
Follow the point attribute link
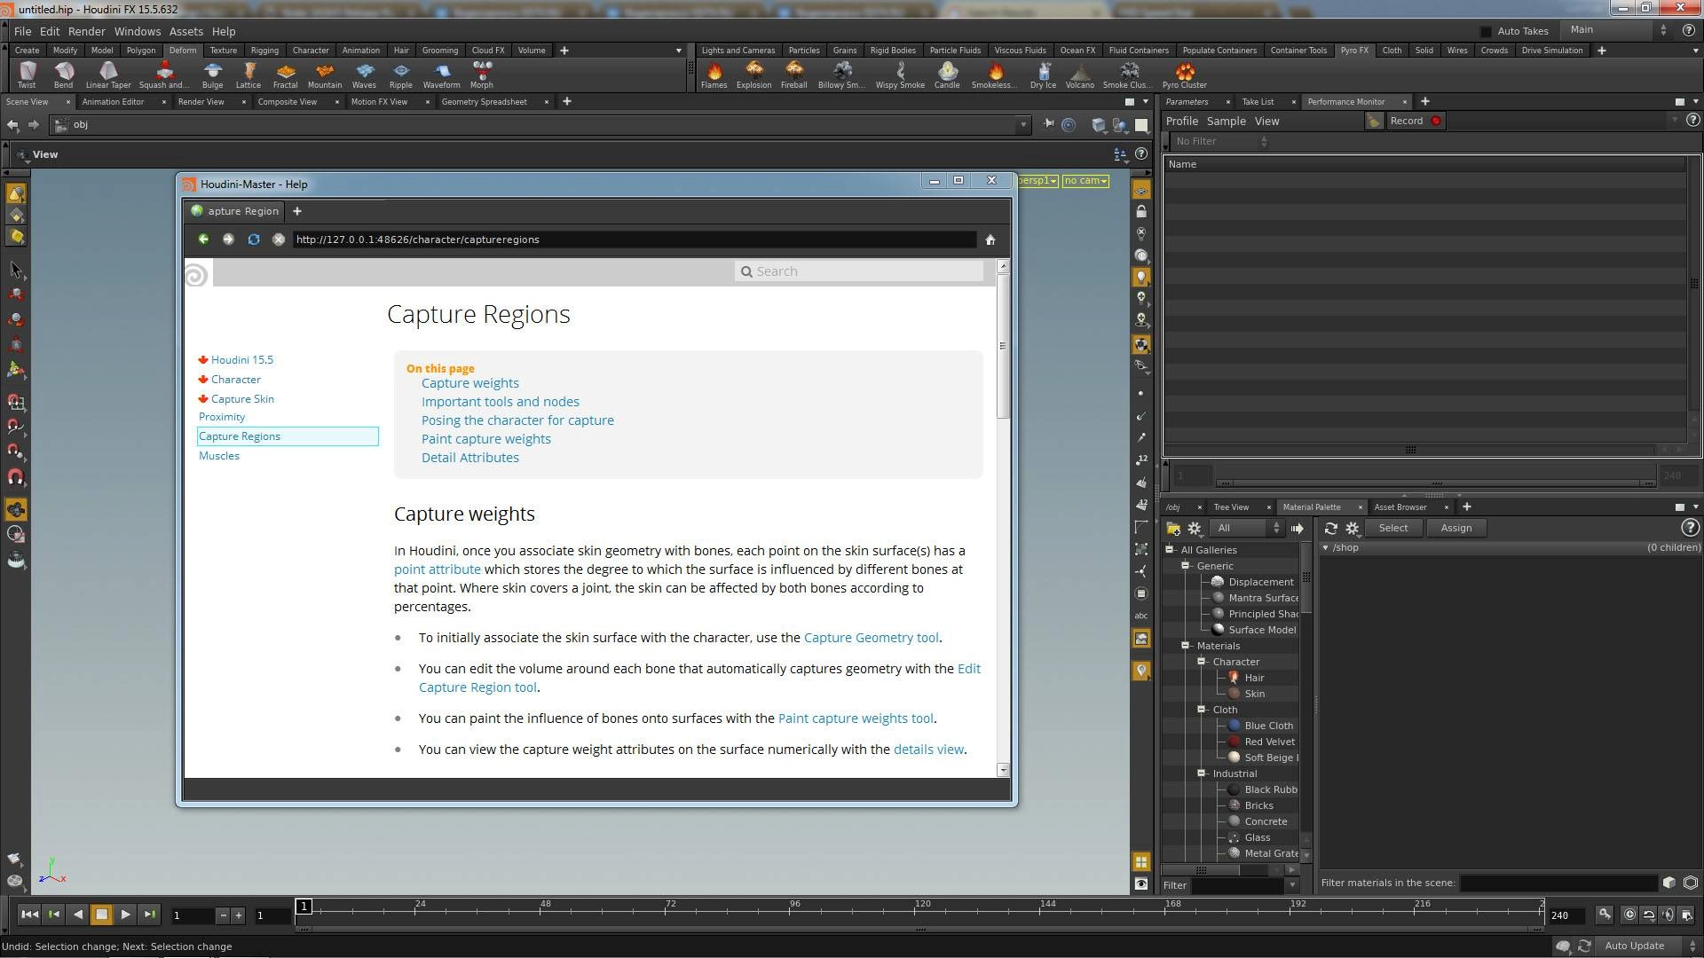coord(438,569)
